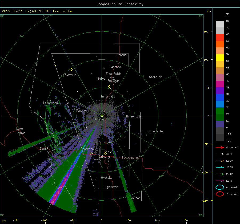Click the Vulcan label
240x224 pixels.
pos(136,198)
